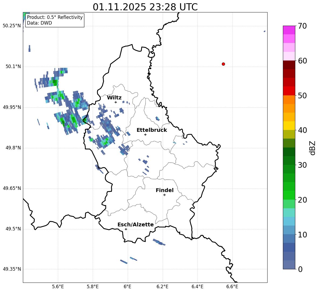This screenshot has width=319, height=292.
Task: Click the Wiltz city label
Action: click(114, 98)
